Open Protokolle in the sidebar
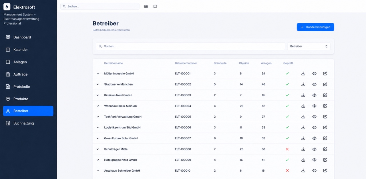This screenshot has height=179, width=366. (28, 87)
